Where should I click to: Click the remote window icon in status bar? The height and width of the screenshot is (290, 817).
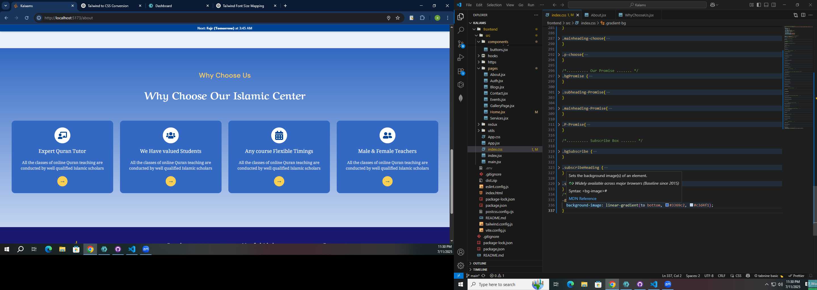pyautogui.click(x=459, y=276)
